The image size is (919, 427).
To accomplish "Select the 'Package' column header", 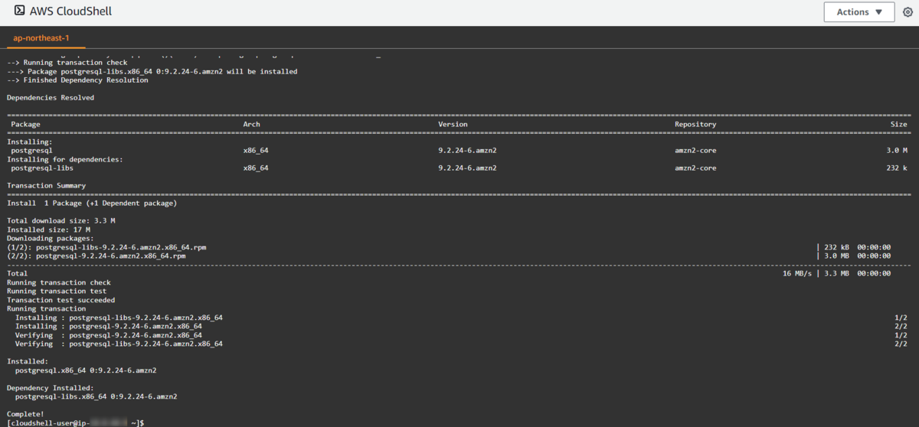I will click(x=25, y=124).
